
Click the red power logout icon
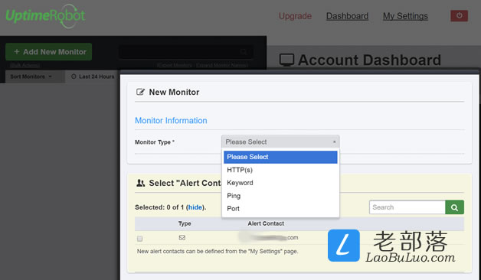[459, 15]
